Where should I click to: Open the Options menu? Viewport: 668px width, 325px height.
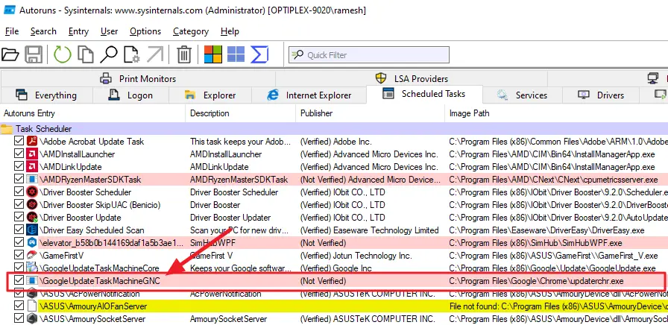click(145, 31)
